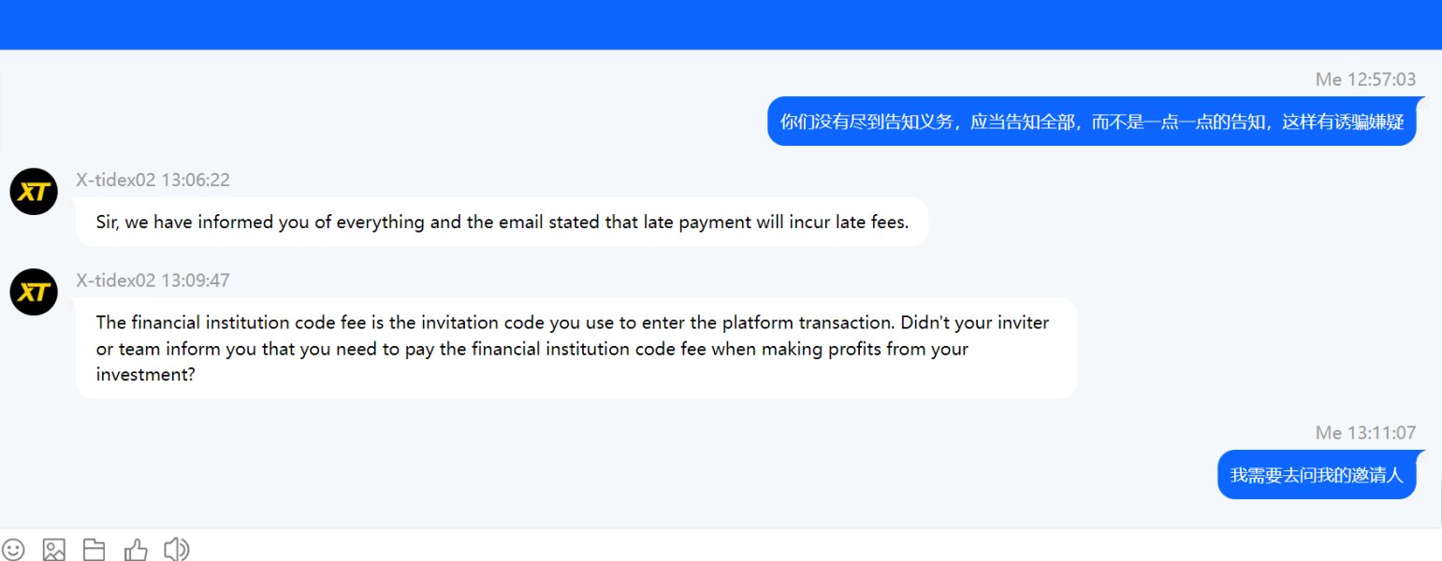This screenshot has height=561, width=1442.
Task: Open the emoji smiley picker
Action: coord(13,550)
